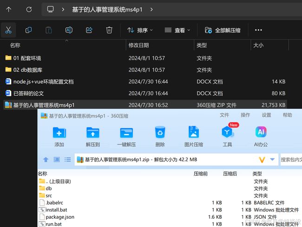Sort by 名称 column header in Explorer
This screenshot has width=302, height=227.
15,45
